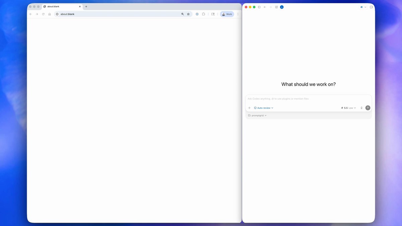Add attachment with the plus icon
402x226 pixels.
point(249,108)
